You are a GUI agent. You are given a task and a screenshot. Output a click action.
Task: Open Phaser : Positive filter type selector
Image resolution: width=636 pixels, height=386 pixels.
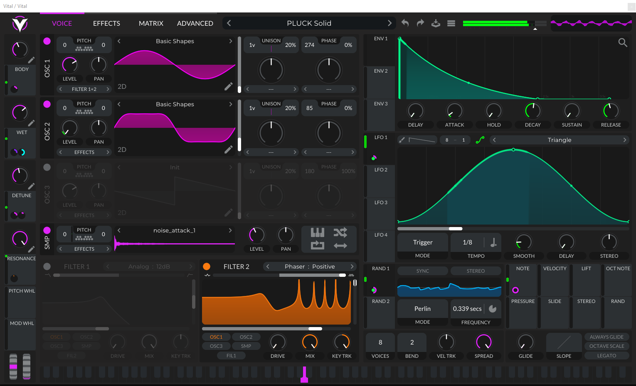[x=309, y=266]
